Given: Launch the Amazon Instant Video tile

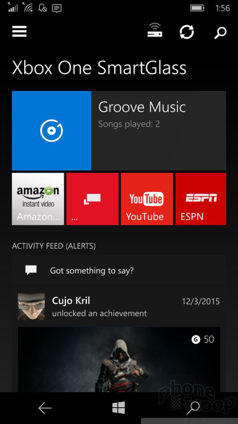Looking at the screenshot, I should tap(38, 199).
